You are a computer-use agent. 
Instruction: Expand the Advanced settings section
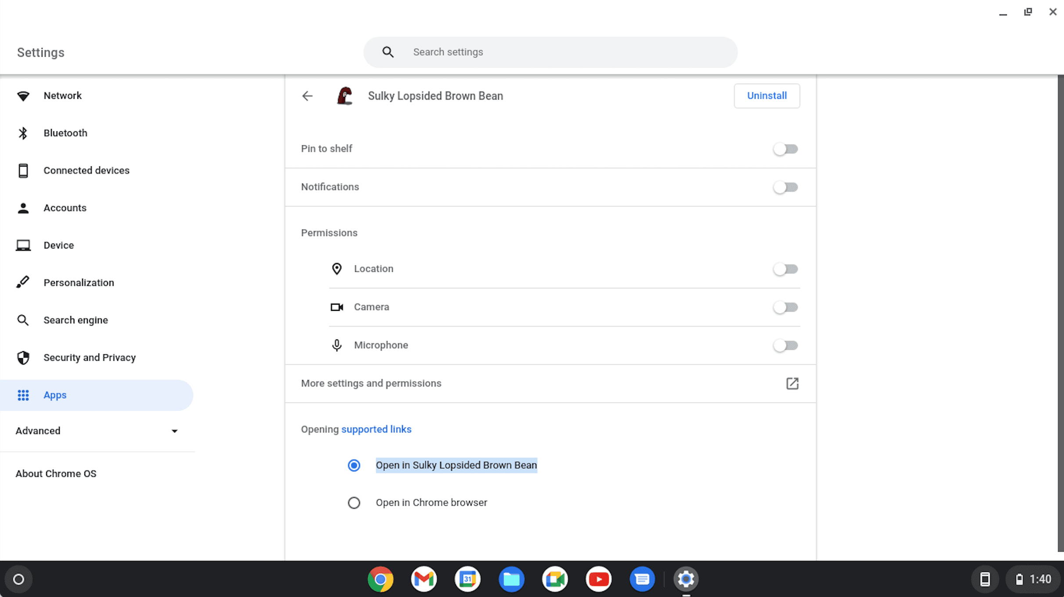(97, 431)
